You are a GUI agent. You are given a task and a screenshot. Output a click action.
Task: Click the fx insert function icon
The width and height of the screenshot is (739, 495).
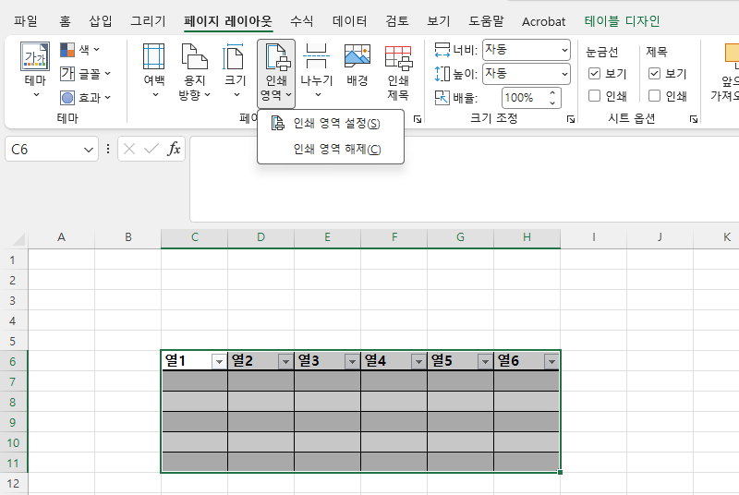click(174, 149)
